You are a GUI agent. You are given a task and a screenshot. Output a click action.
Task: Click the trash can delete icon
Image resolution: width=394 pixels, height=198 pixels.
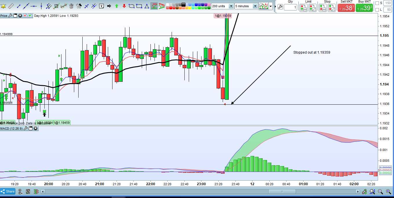point(71,6)
